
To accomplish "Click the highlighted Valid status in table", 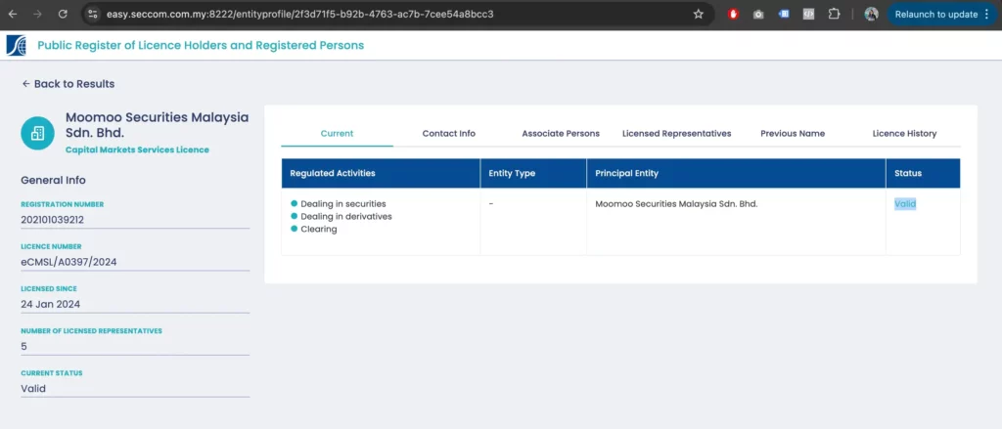I will pyautogui.click(x=905, y=204).
